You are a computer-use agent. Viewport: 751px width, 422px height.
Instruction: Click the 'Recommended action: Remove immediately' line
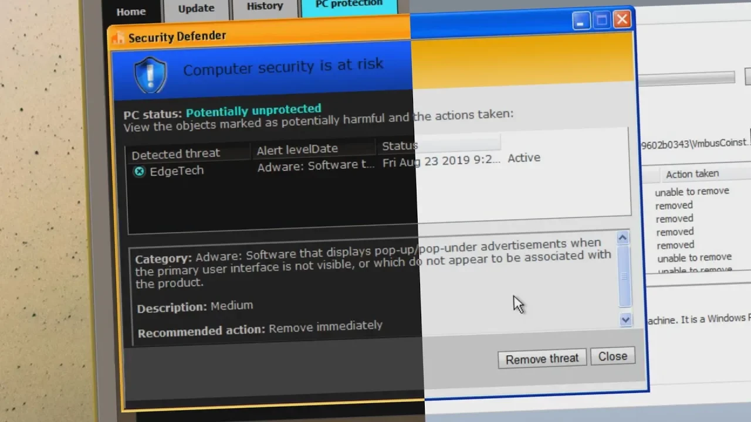coord(260,329)
